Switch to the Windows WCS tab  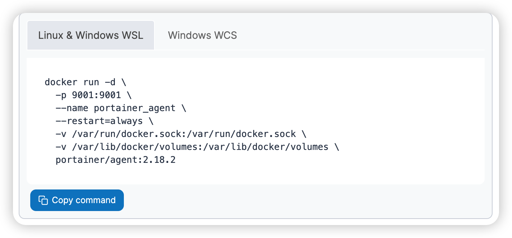(202, 35)
